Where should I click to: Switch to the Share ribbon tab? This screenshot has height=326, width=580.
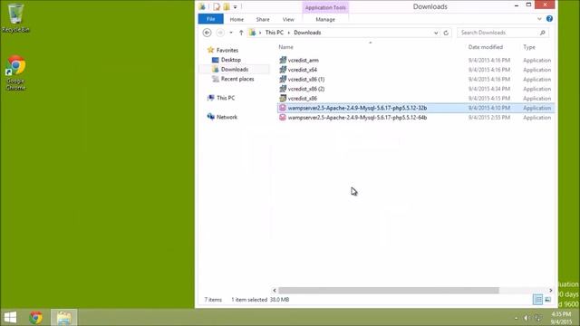[263, 19]
